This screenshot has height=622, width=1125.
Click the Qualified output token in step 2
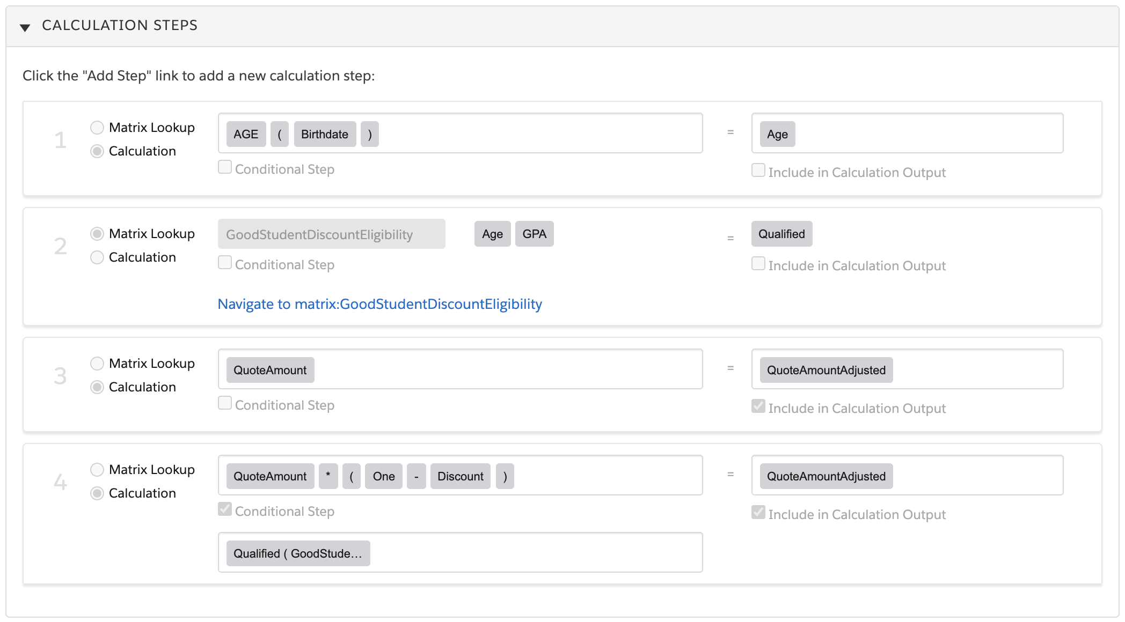click(781, 234)
